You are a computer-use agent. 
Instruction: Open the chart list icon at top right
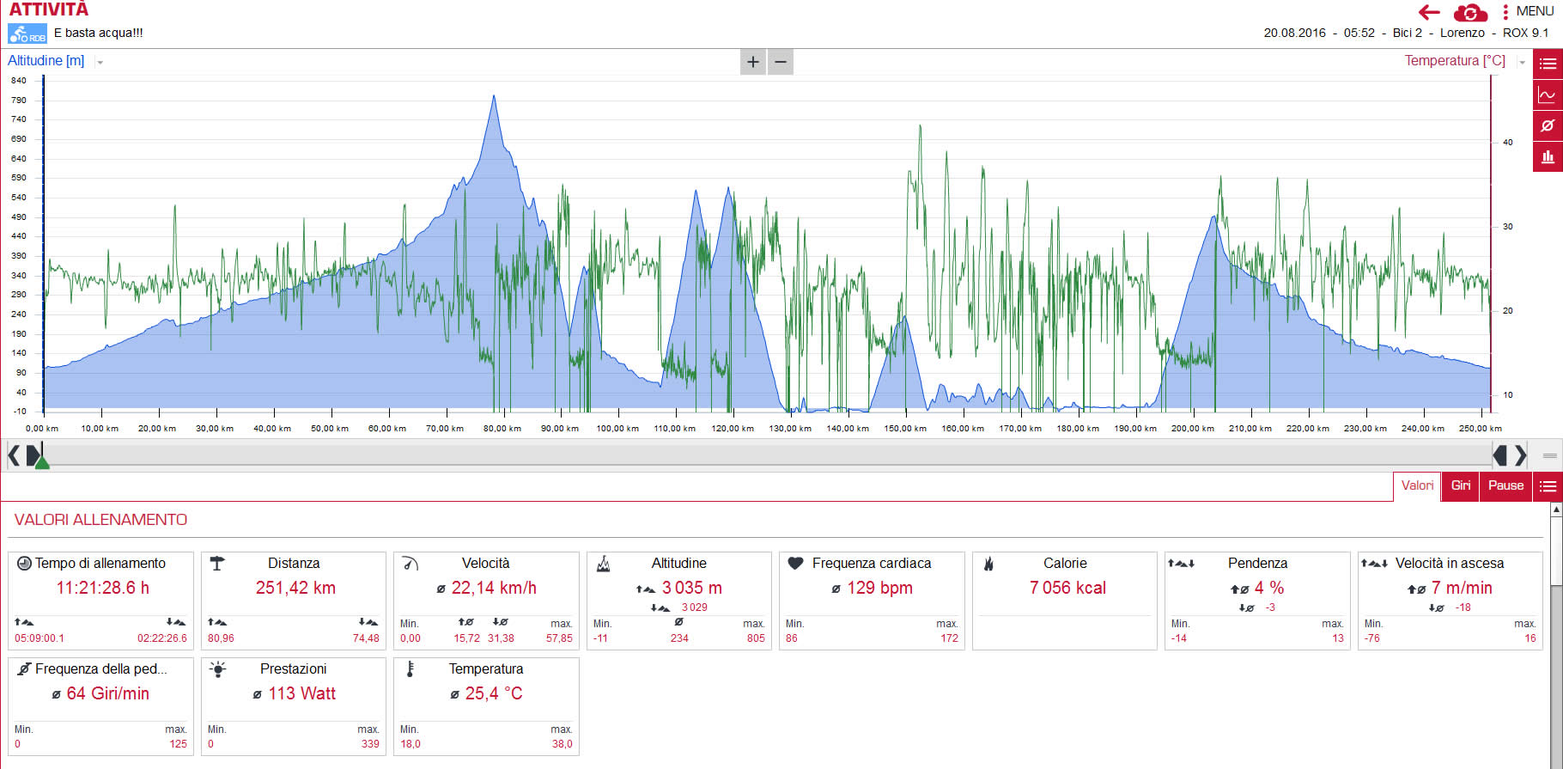(x=1548, y=64)
